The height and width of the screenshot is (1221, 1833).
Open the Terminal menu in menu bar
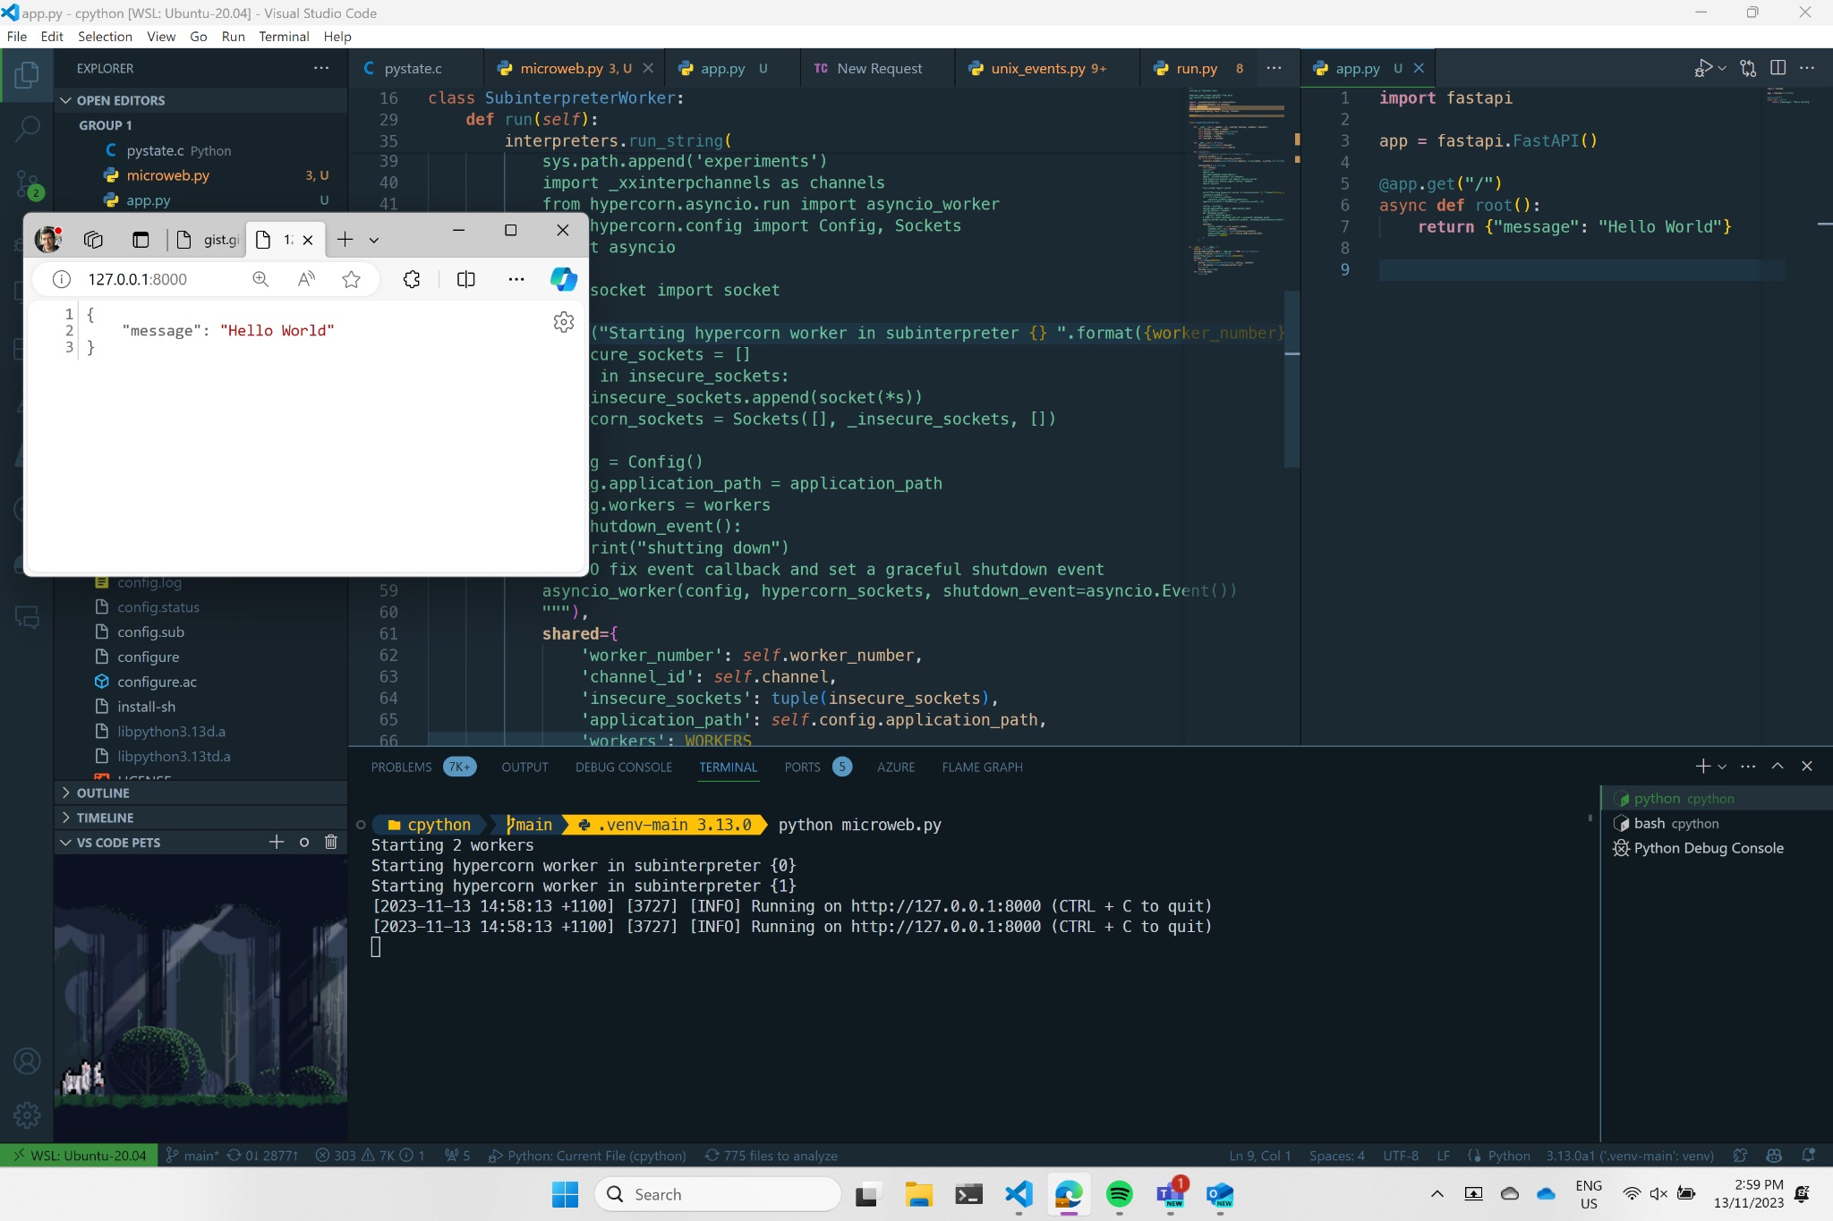(284, 37)
